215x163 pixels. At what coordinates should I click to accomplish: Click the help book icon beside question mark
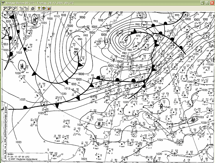(44, 8)
